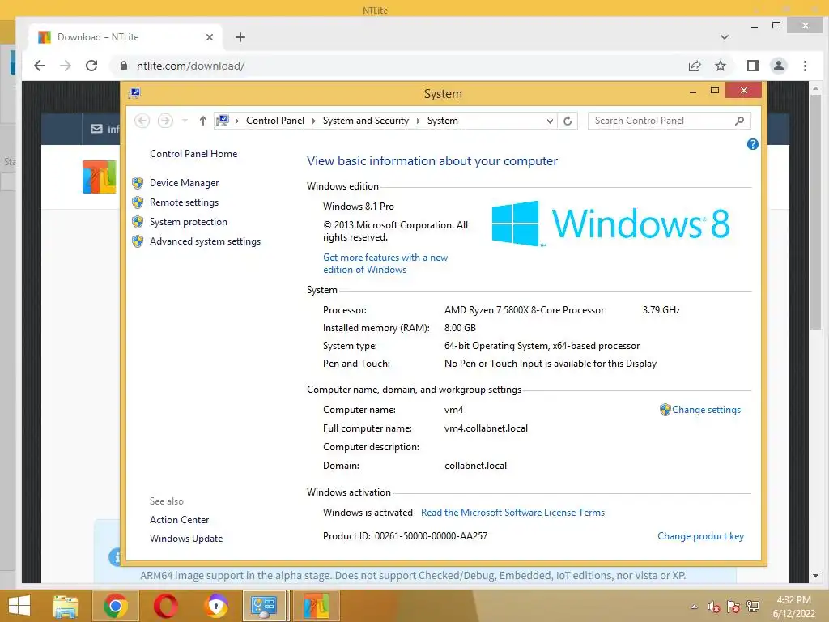Open the taskbar clock showing 4:32 PM
Viewport: 829px width, 622px height.
793,607
